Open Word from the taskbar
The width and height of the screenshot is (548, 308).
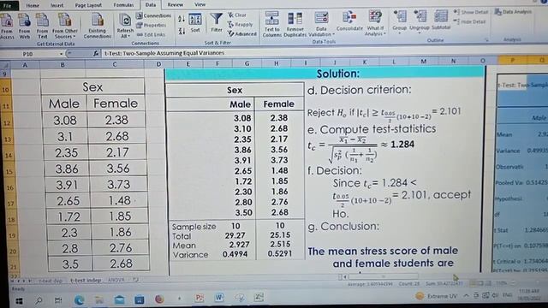pyautogui.click(x=219, y=298)
